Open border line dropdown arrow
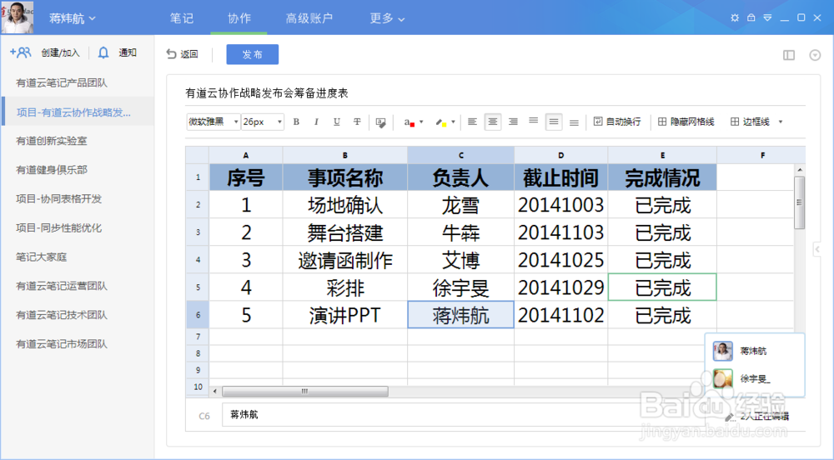Image resolution: width=834 pixels, height=460 pixels. [x=781, y=122]
